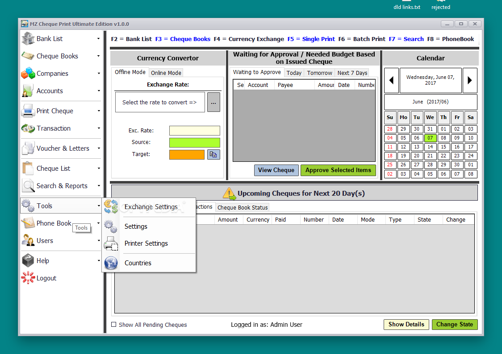Click the Printer Settings printer icon
Viewport: 502px width, 354px height.
click(111, 243)
